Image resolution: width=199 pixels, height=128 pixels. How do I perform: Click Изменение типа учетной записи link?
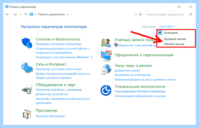pos(137,45)
